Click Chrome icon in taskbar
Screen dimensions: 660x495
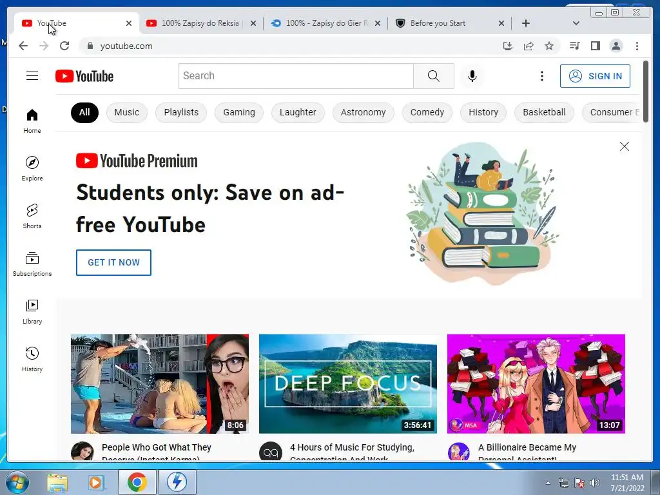(x=137, y=482)
